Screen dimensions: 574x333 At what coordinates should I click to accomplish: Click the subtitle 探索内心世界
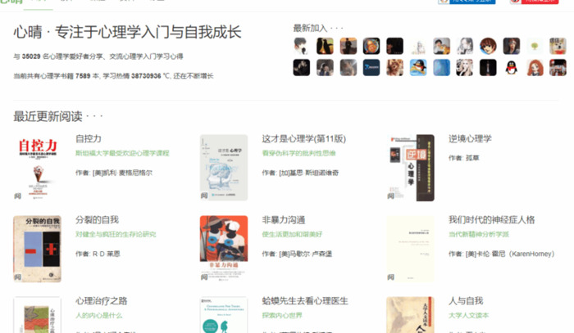click(282, 316)
